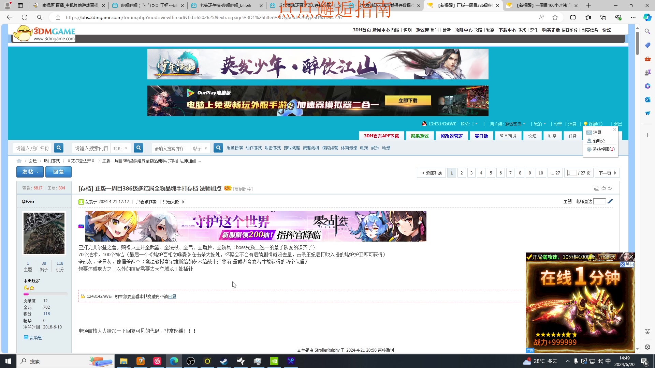Click the search button next to 帖子 dropdown

(x=218, y=148)
